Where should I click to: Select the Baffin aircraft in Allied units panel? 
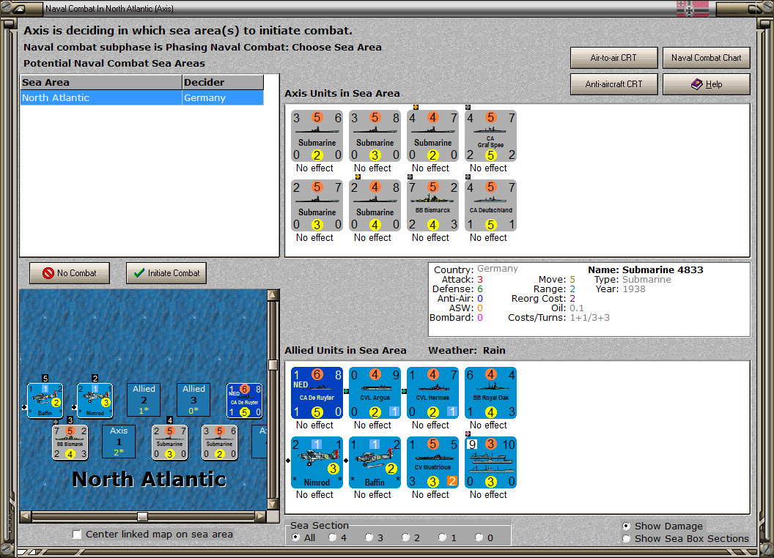375,463
